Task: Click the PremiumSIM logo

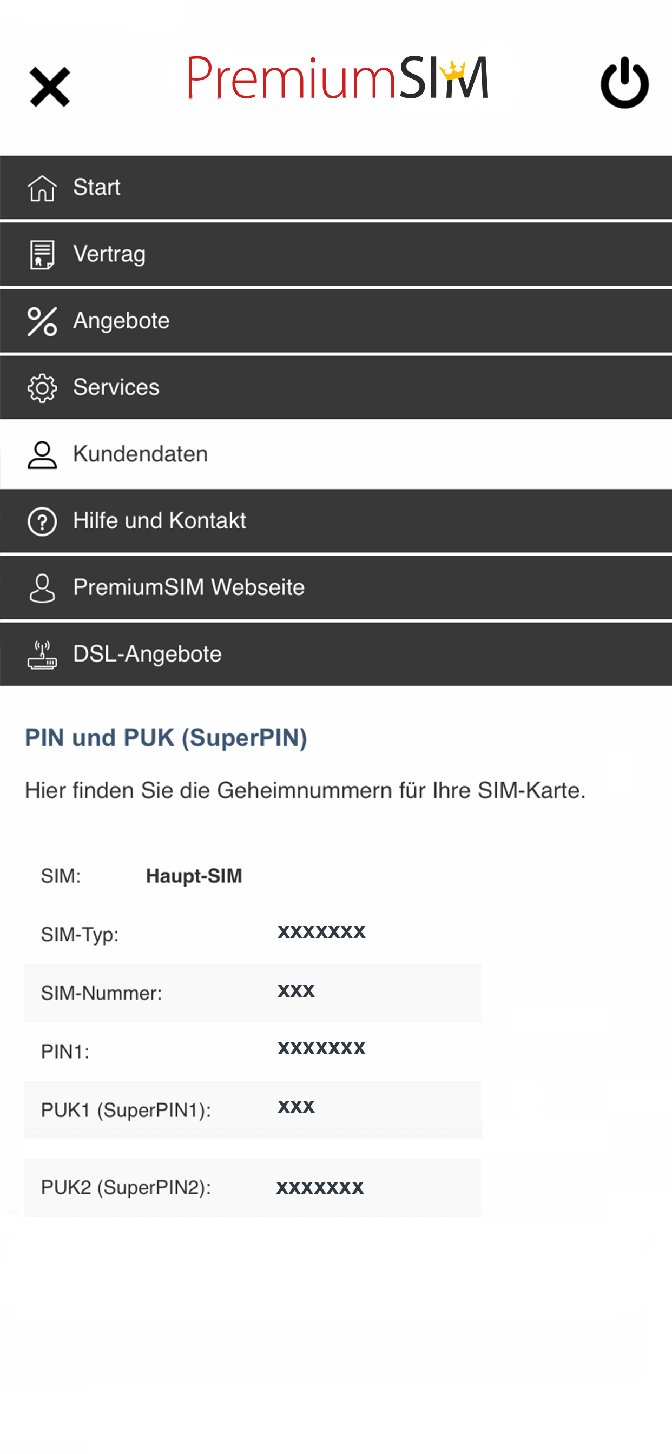Action: [x=337, y=79]
